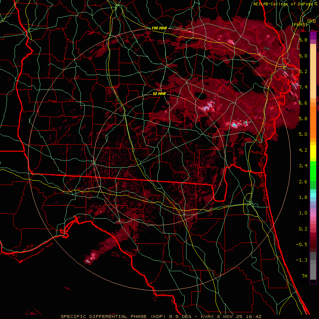Click the [PHAS] units label
The height and width of the screenshot is (319, 319).
pyautogui.click(x=300, y=24)
